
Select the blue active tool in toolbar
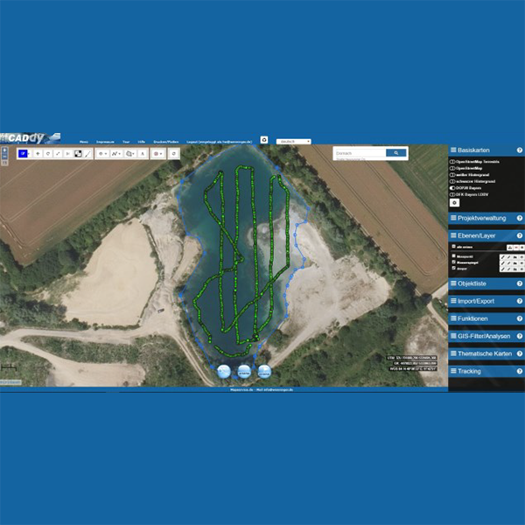tap(24, 153)
